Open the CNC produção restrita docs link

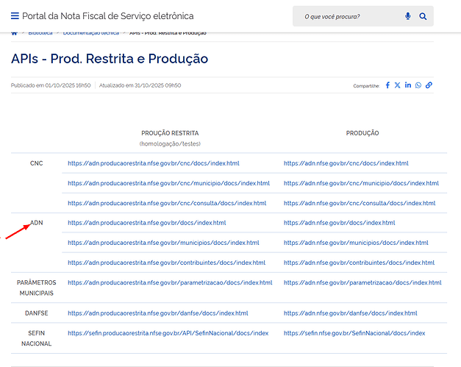pyautogui.click(x=153, y=163)
